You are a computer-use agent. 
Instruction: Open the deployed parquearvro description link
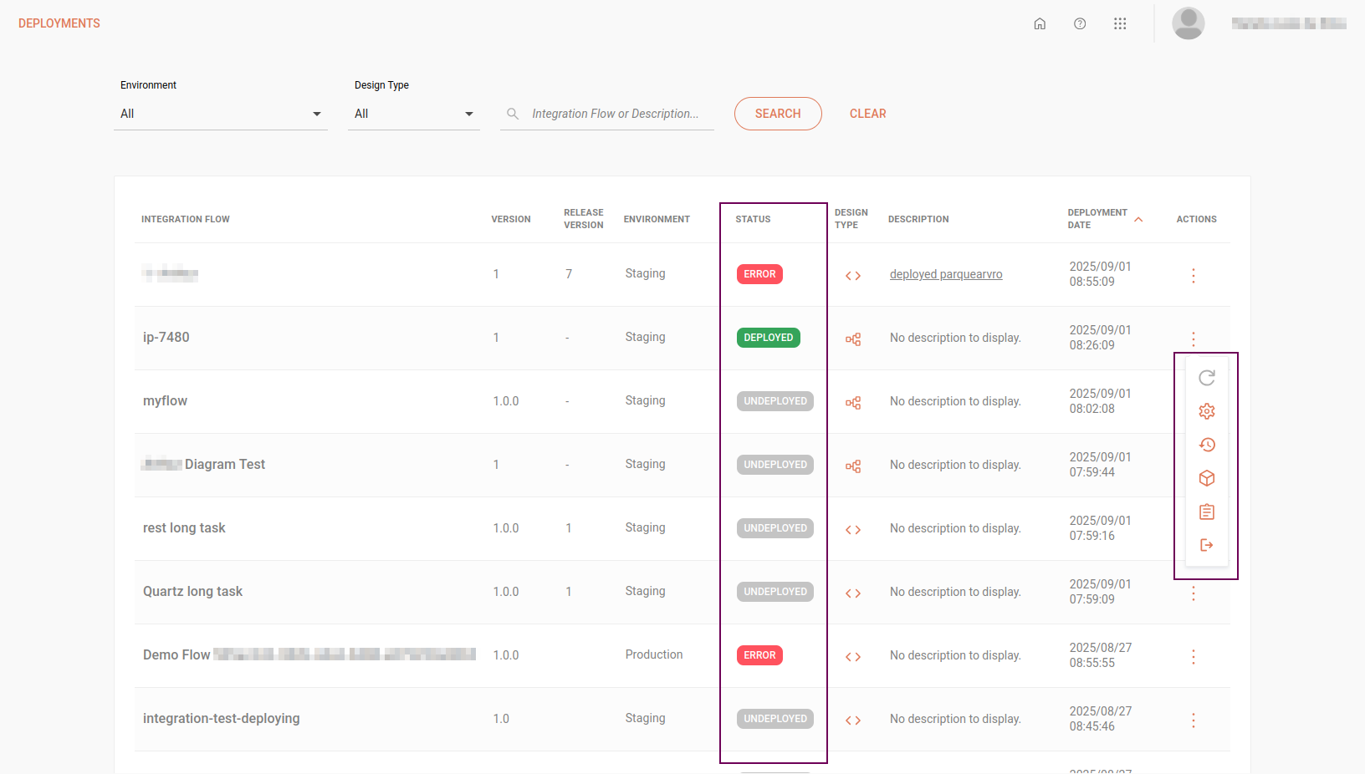945,274
